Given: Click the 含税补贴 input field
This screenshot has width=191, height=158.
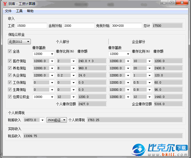Looking at the screenshot, I should tap(79, 26).
